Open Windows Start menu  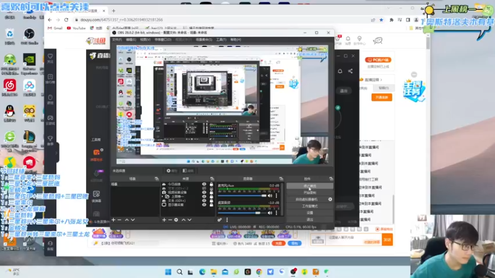pyautogui.click(x=168, y=272)
